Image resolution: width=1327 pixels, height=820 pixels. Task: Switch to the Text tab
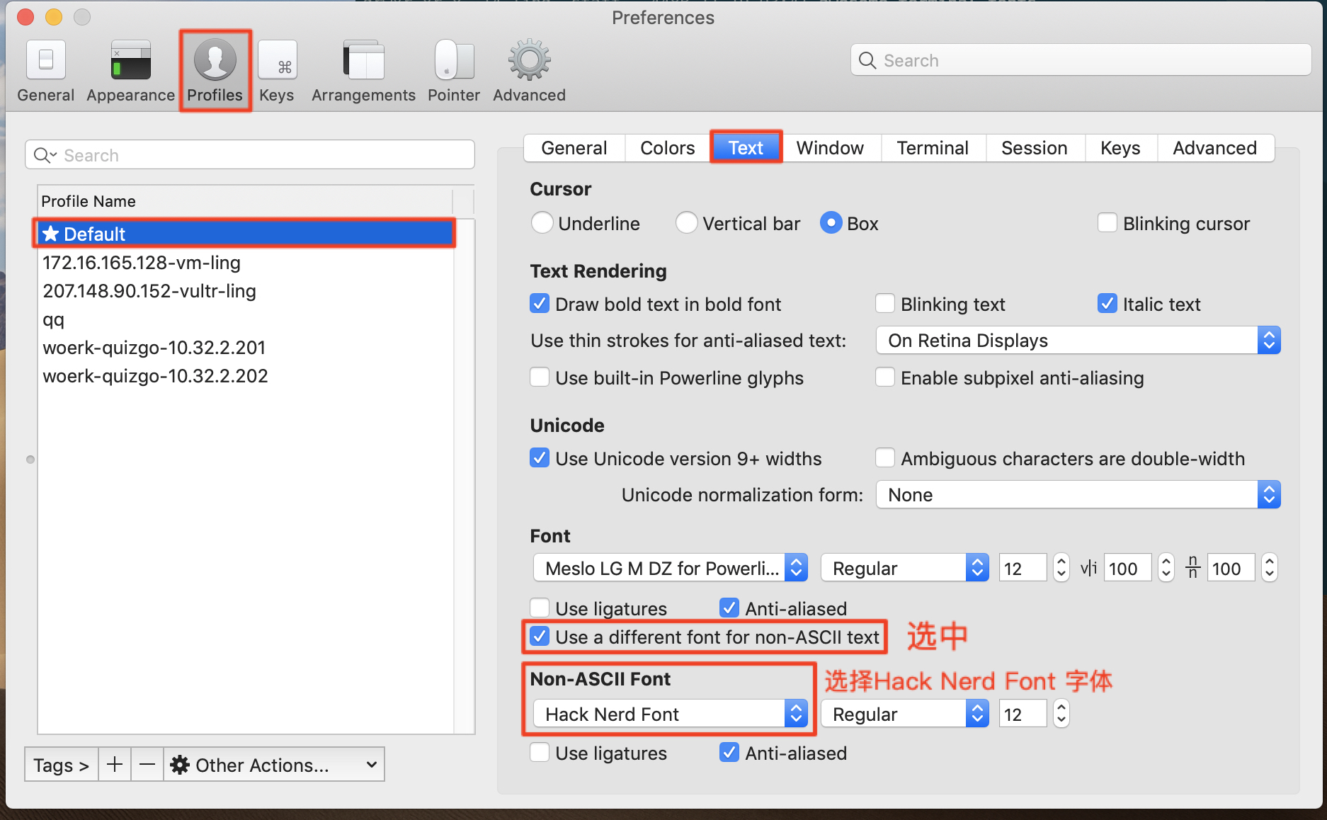coord(746,148)
